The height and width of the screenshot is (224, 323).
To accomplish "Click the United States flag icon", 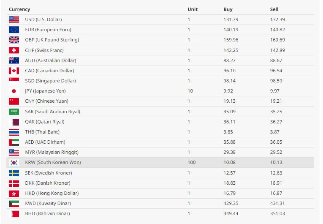I will point(14,19).
